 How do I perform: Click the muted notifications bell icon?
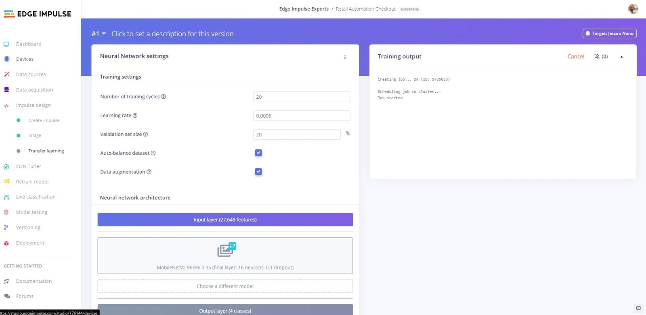[x=597, y=56]
